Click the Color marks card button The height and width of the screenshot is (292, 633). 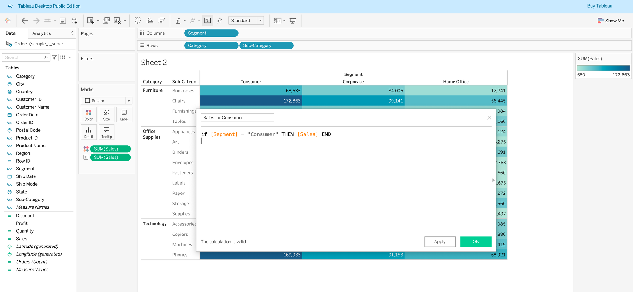89,115
